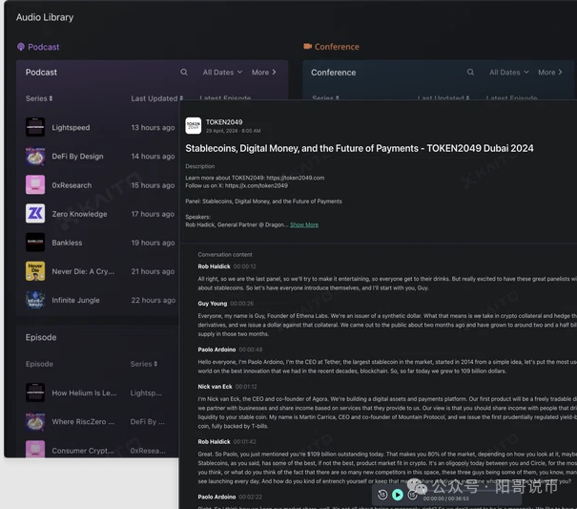The height and width of the screenshot is (509, 577).
Task: Open the Consumer Crypt... episode title
Action: coord(83,451)
